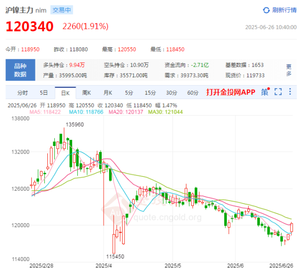
Task: Switch to 30分 interval tab
Action: coord(171,93)
